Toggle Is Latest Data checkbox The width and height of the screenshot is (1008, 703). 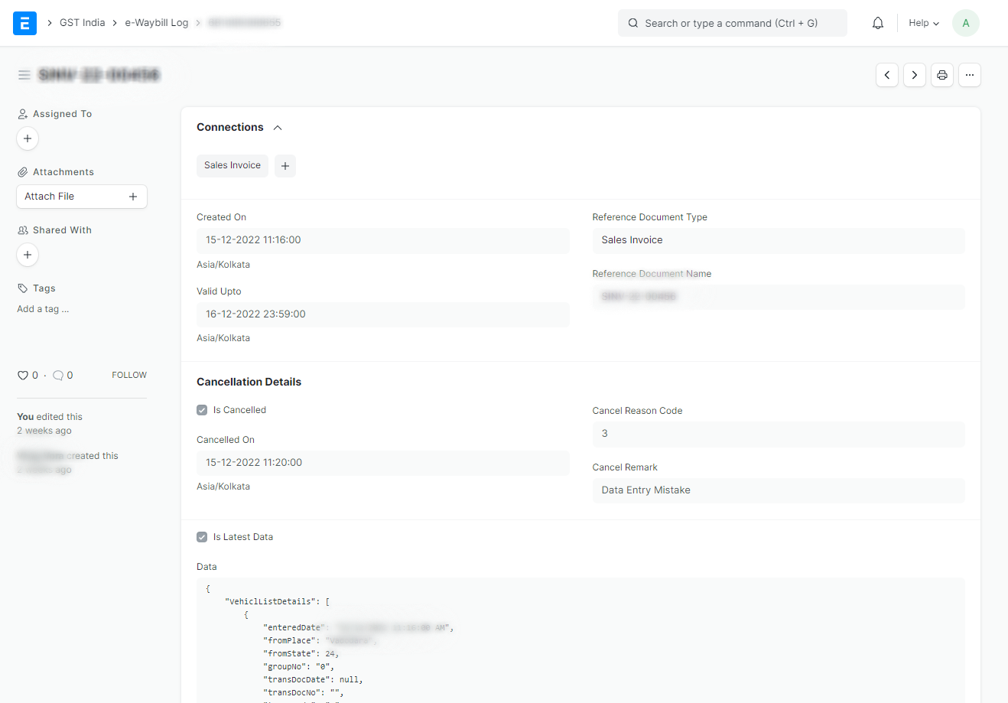coord(202,537)
